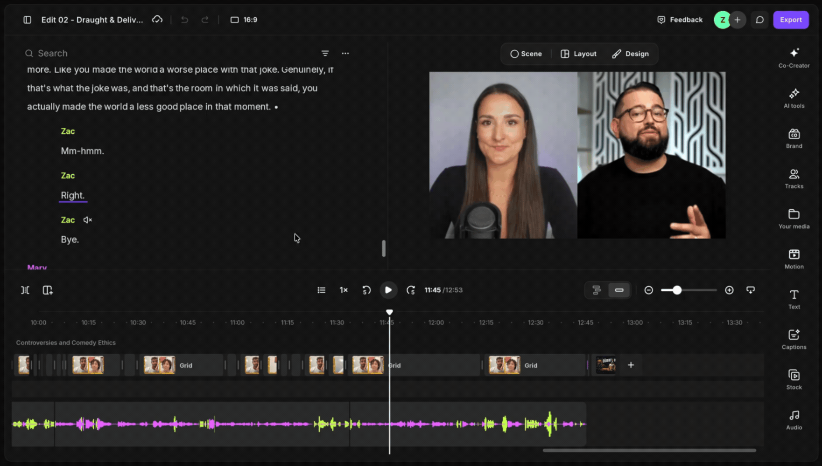The image size is (822, 466).
Task: Open the Motion panel
Action: (794, 259)
